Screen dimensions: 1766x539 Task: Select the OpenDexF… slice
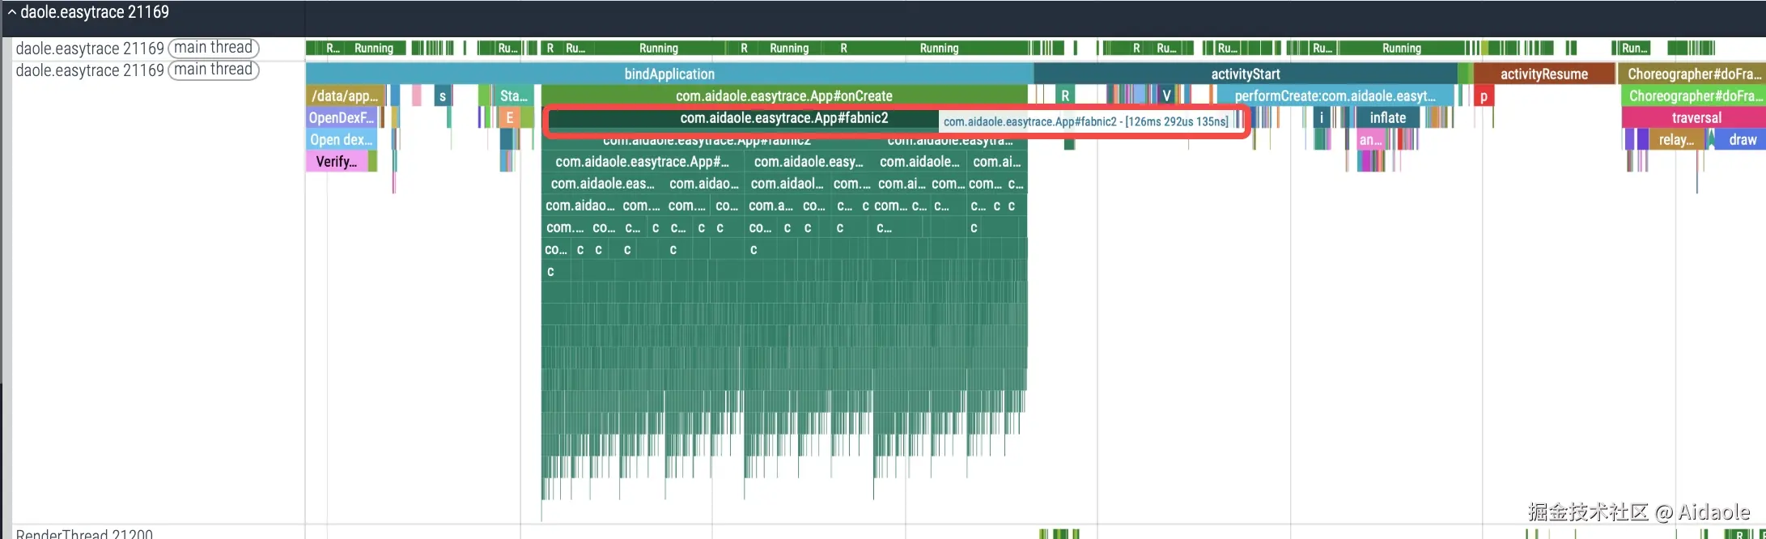coord(342,117)
